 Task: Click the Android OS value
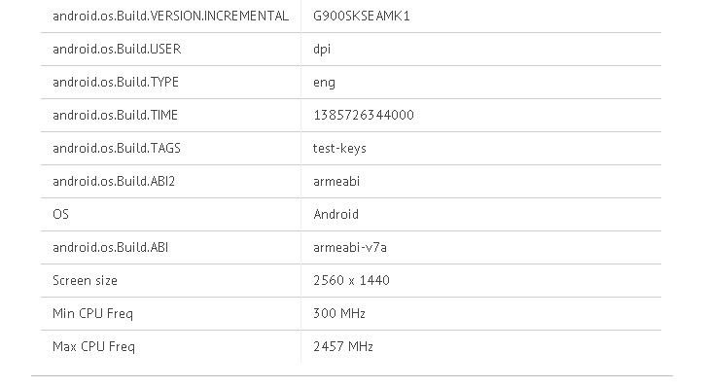335,214
